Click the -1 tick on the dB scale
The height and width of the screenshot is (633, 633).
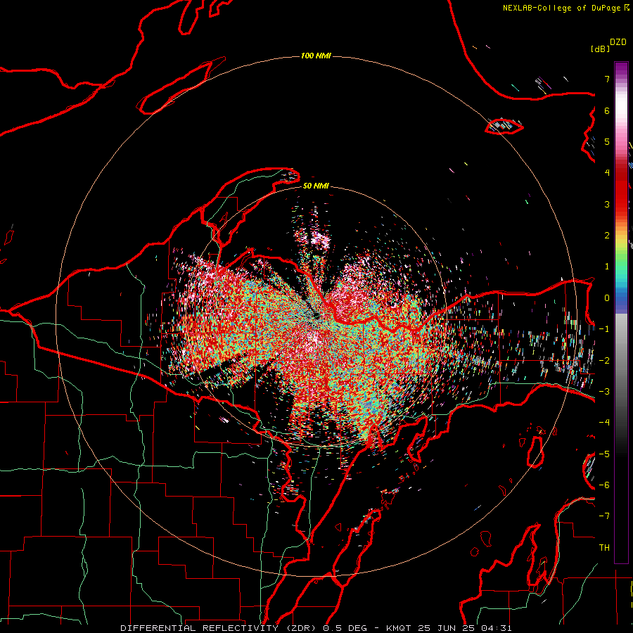click(604, 329)
